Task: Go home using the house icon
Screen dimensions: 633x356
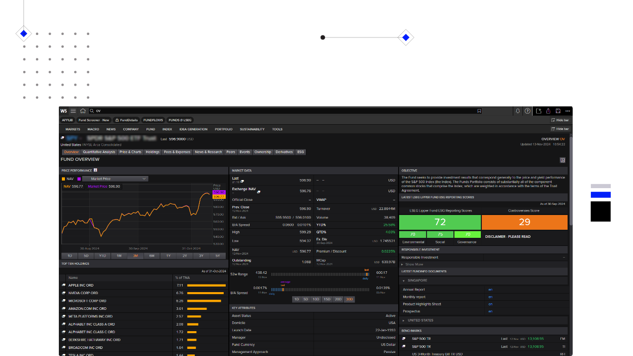Action: tap(82, 111)
